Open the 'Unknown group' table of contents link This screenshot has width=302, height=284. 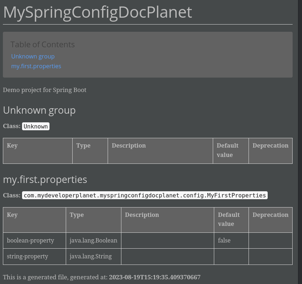(x=33, y=56)
